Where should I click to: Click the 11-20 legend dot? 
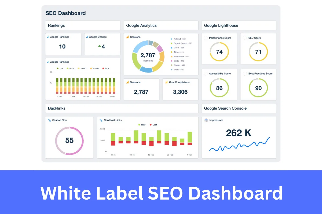[x=79, y=68]
